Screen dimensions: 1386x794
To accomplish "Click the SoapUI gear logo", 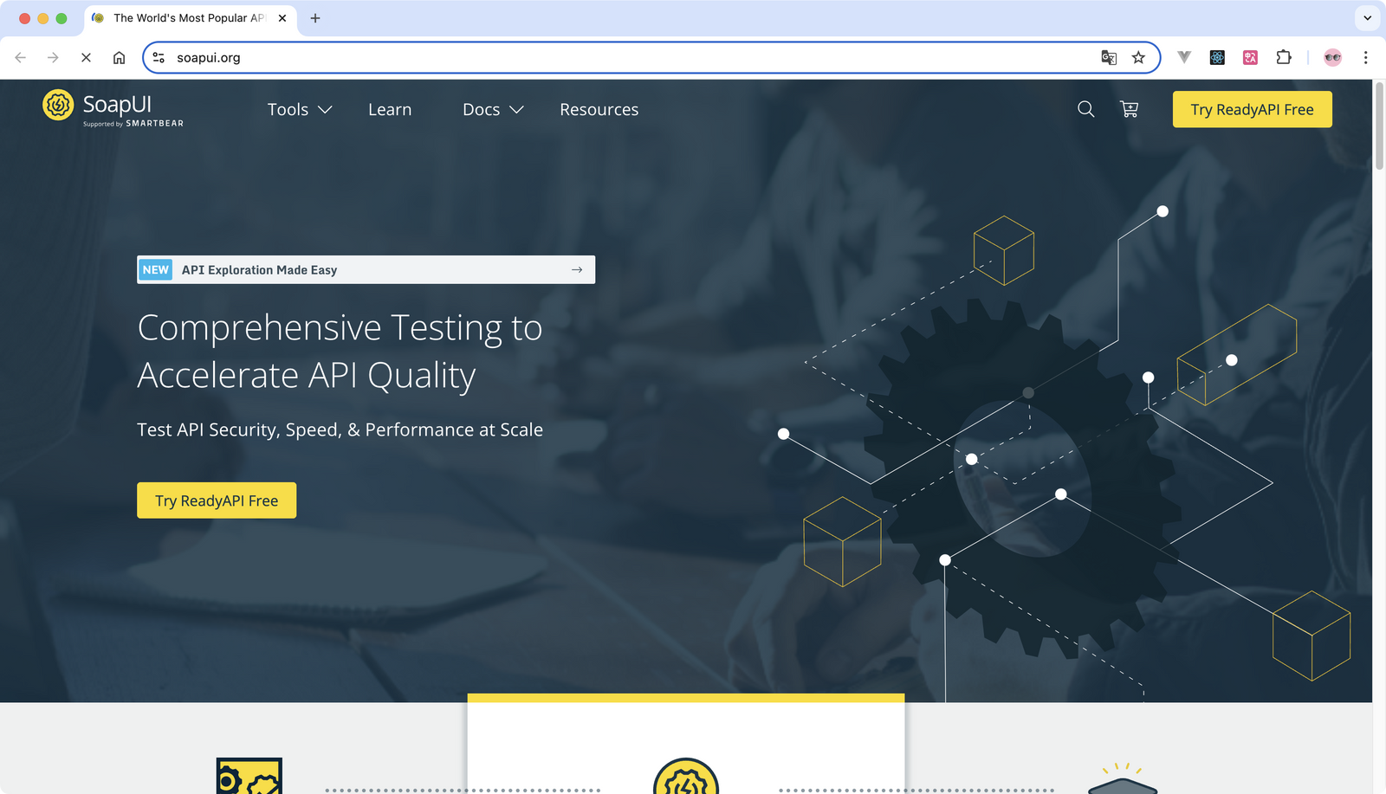I will click(x=57, y=106).
